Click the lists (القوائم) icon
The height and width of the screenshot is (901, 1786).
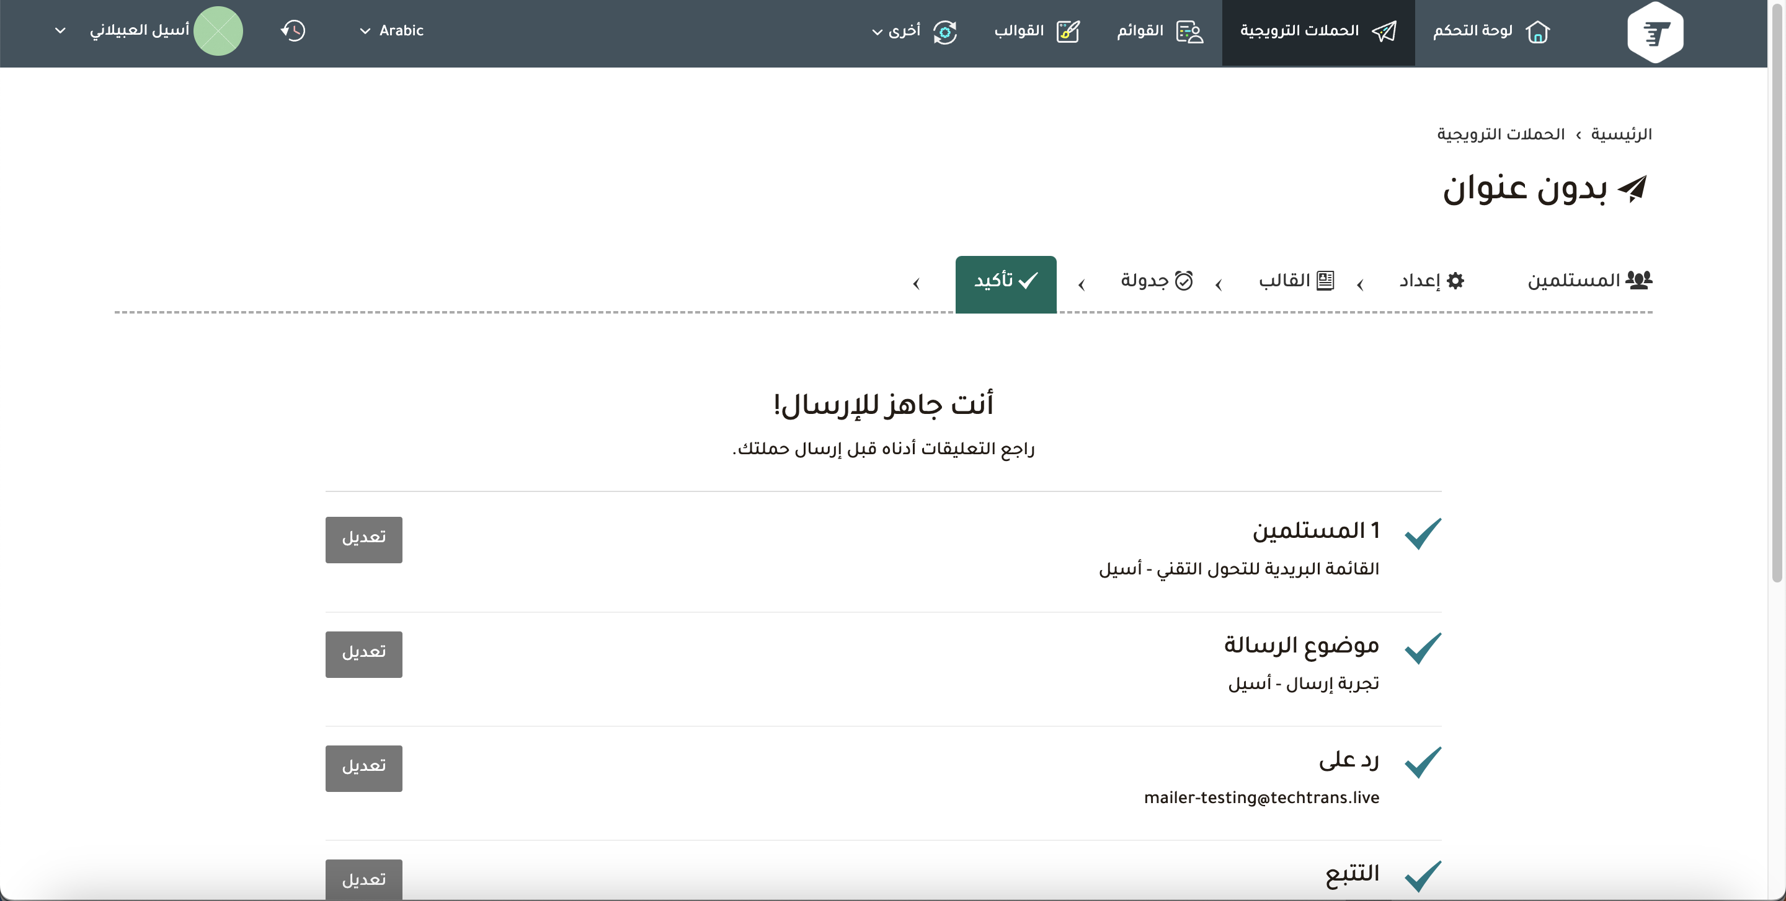1190,32
